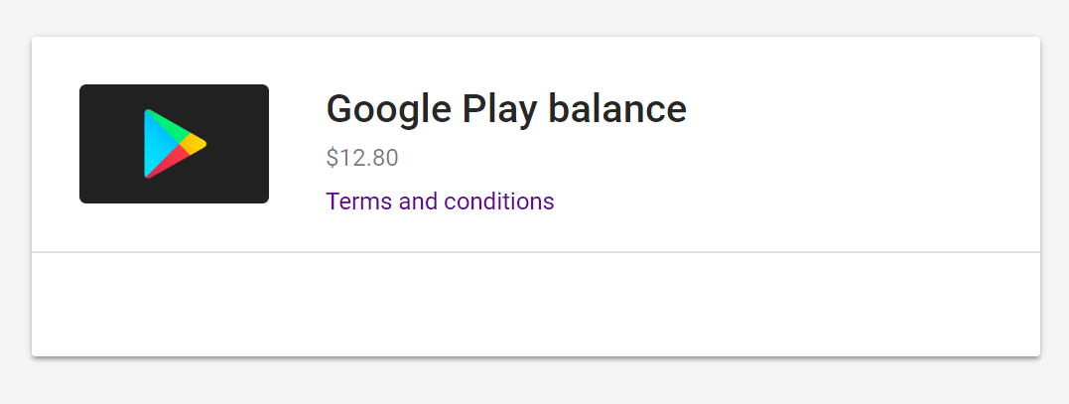This screenshot has width=1069, height=404.
Task: Click the dark area right of Play logo
Action: point(237,144)
